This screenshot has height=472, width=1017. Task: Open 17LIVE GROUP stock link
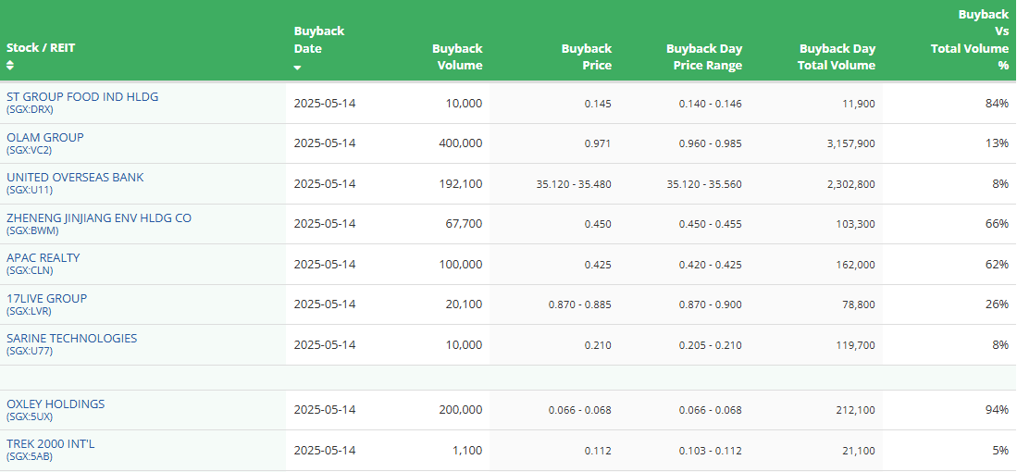pyautogui.click(x=46, y=298)
